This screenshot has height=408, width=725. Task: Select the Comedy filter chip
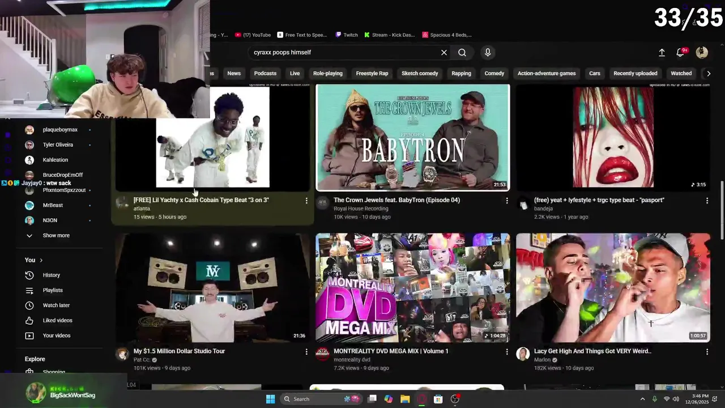point(494,73)
